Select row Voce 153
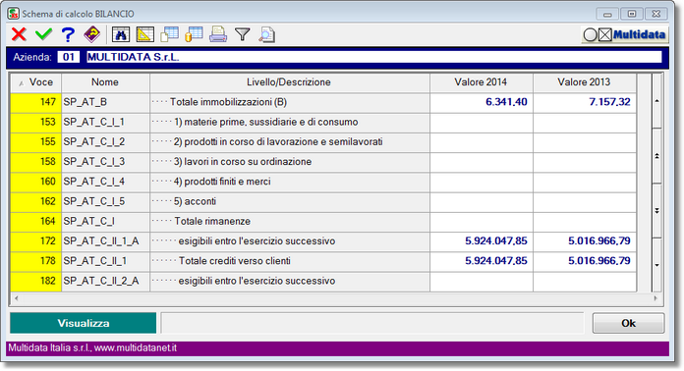 pos(35,122)
